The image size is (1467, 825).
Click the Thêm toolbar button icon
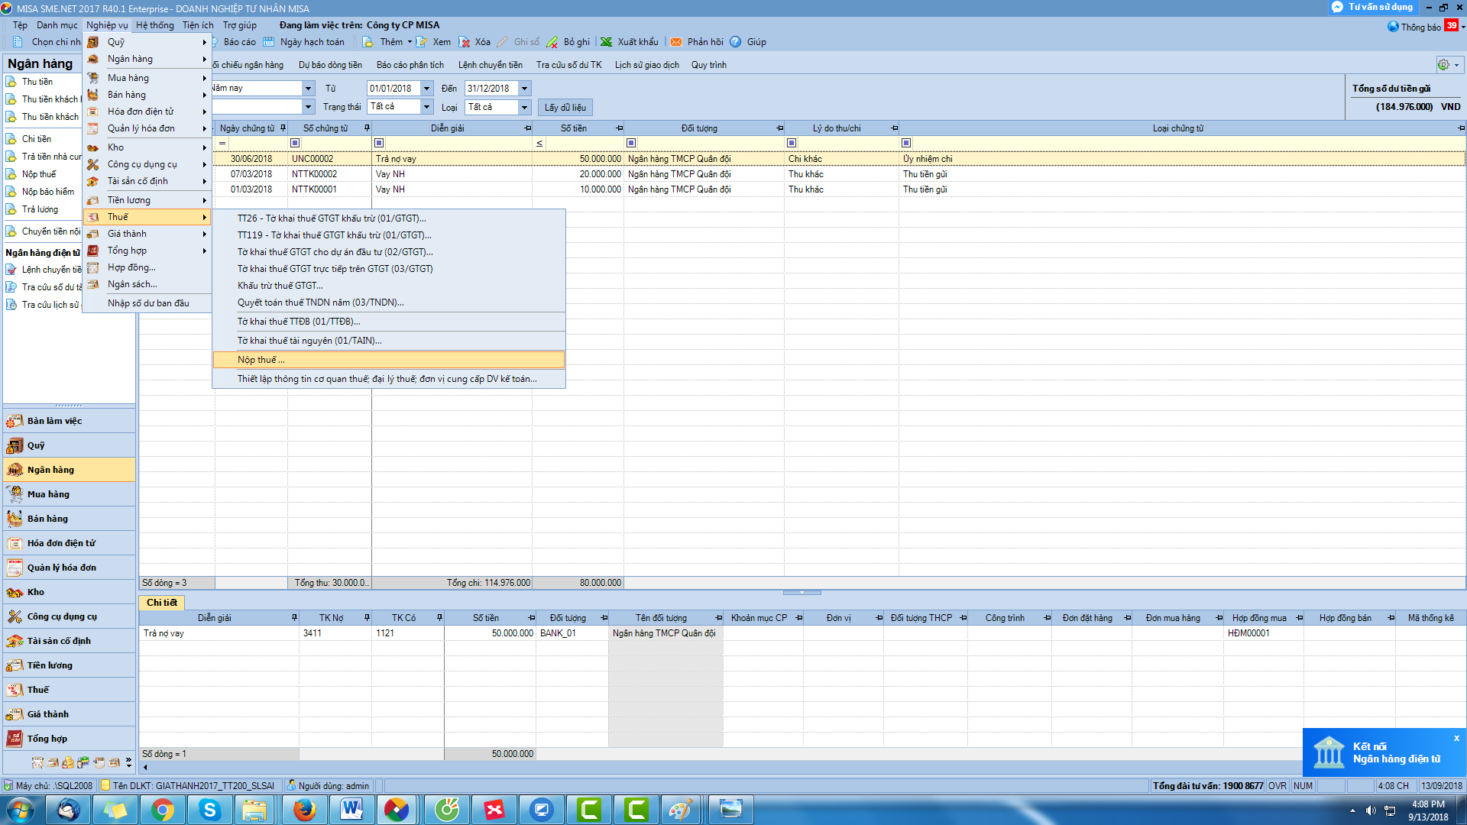(368, 42)
